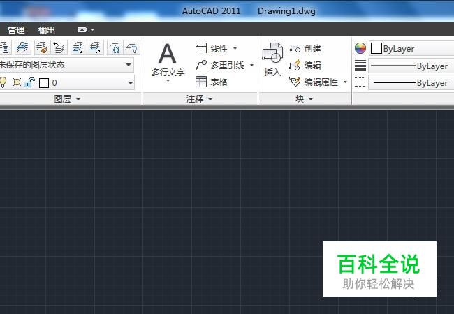Click the AutoCAD 2011 title text

tap(212, 11)
